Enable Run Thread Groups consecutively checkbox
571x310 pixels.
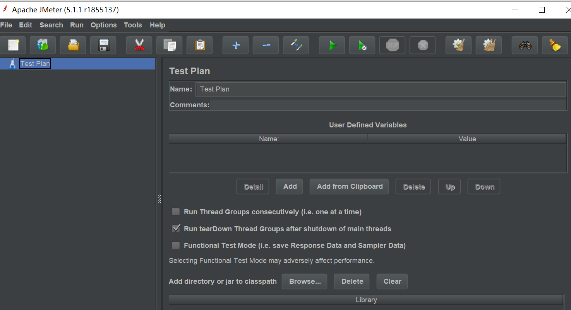click(x=176, y=212)
